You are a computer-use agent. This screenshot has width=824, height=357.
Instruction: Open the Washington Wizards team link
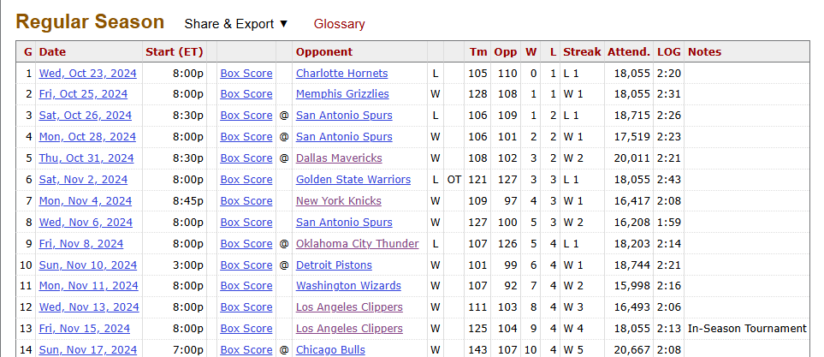tap(348, 286)
